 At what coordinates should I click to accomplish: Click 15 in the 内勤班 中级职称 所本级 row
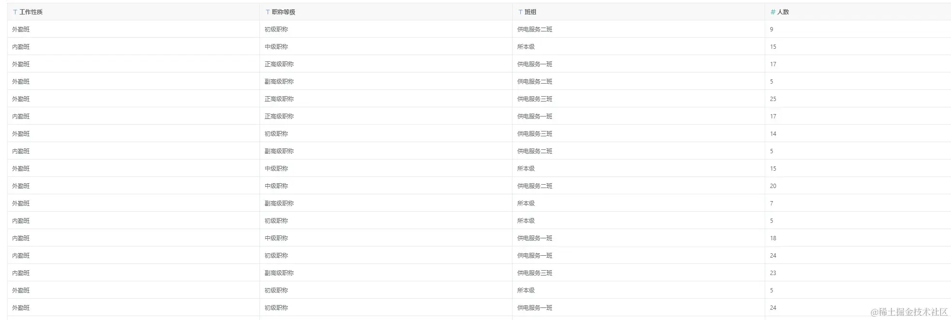point(773,47)
